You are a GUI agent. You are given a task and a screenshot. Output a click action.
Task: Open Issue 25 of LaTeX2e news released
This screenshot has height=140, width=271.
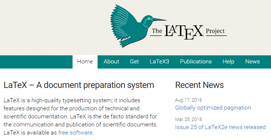(x=220, y=127)
